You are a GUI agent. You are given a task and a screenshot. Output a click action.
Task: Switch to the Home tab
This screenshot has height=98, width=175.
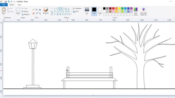click(11, 5)
